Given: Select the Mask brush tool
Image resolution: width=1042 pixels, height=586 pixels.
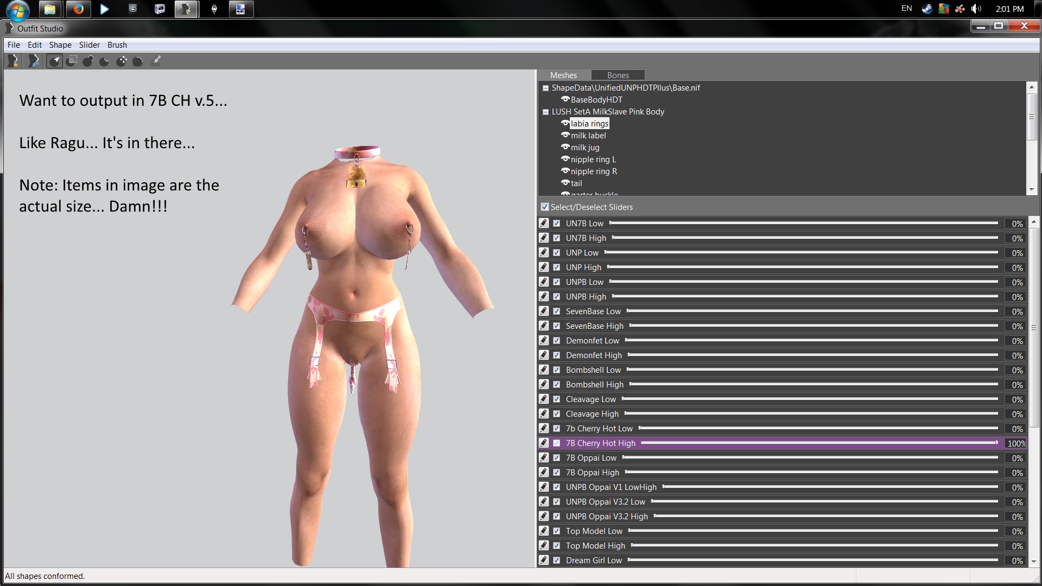Looking at the screenshot, I should click(72, 61).
